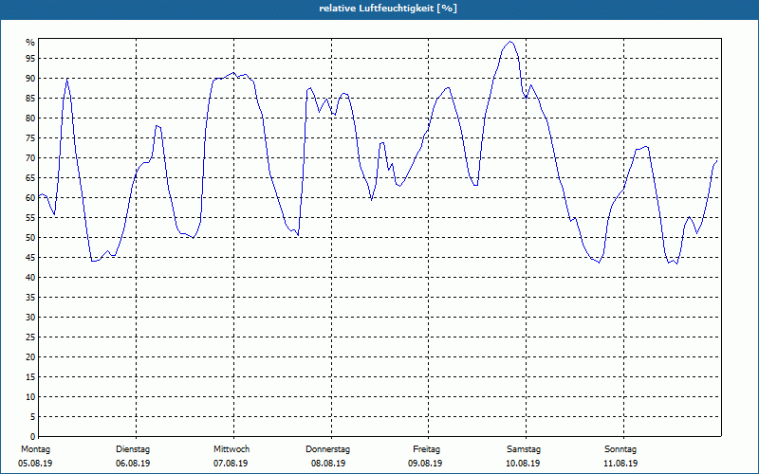Click the y-axis origin label '0'
Viewport: 759px width, 474px height.
point(33,436)
